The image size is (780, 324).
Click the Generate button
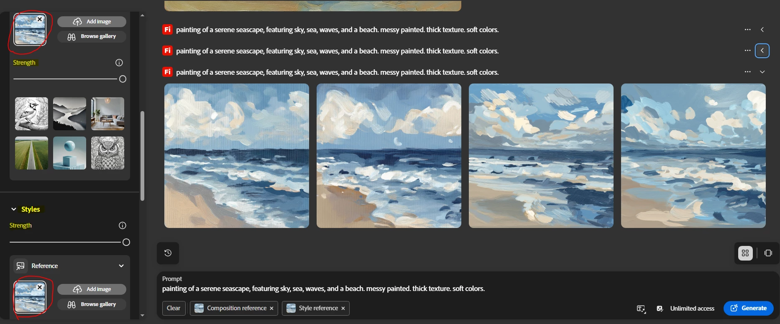click(x=748, y=308)
